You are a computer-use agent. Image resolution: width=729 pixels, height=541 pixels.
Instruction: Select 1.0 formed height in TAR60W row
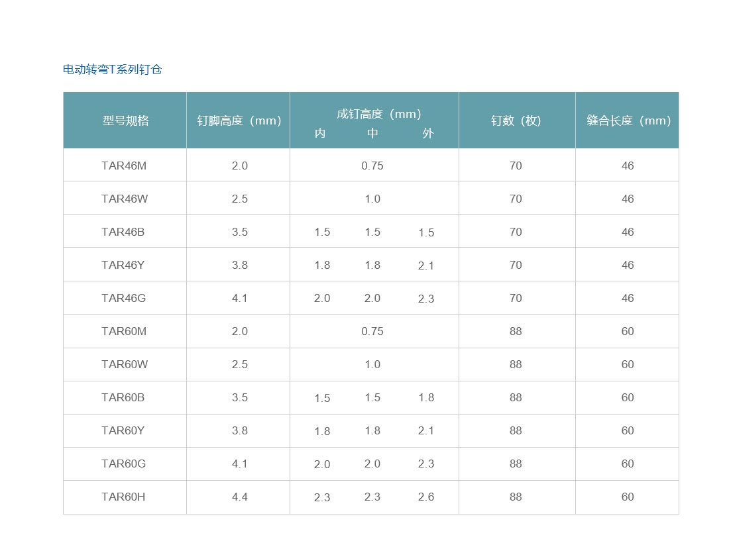(x=372, y=365)
